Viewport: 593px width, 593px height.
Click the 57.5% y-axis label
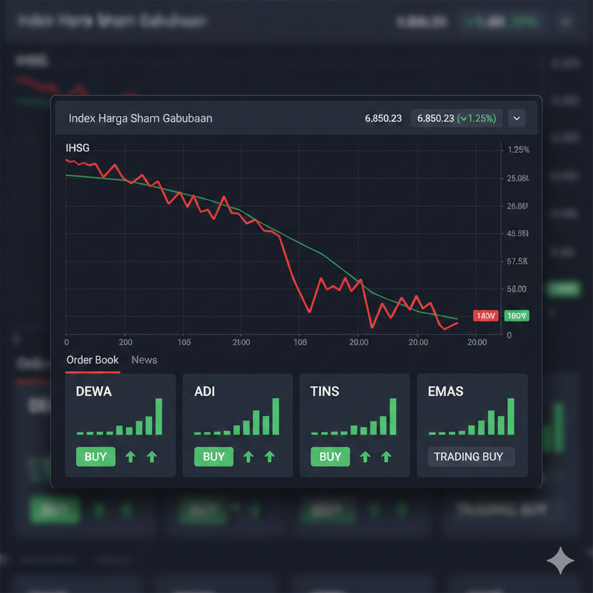[x=517, y=261]
